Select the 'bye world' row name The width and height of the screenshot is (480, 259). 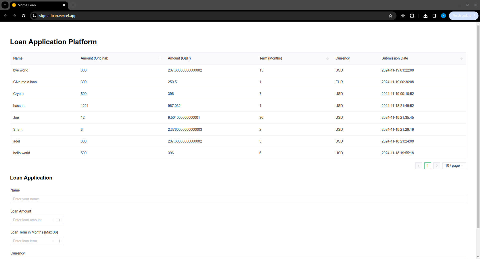pos(21,70)
